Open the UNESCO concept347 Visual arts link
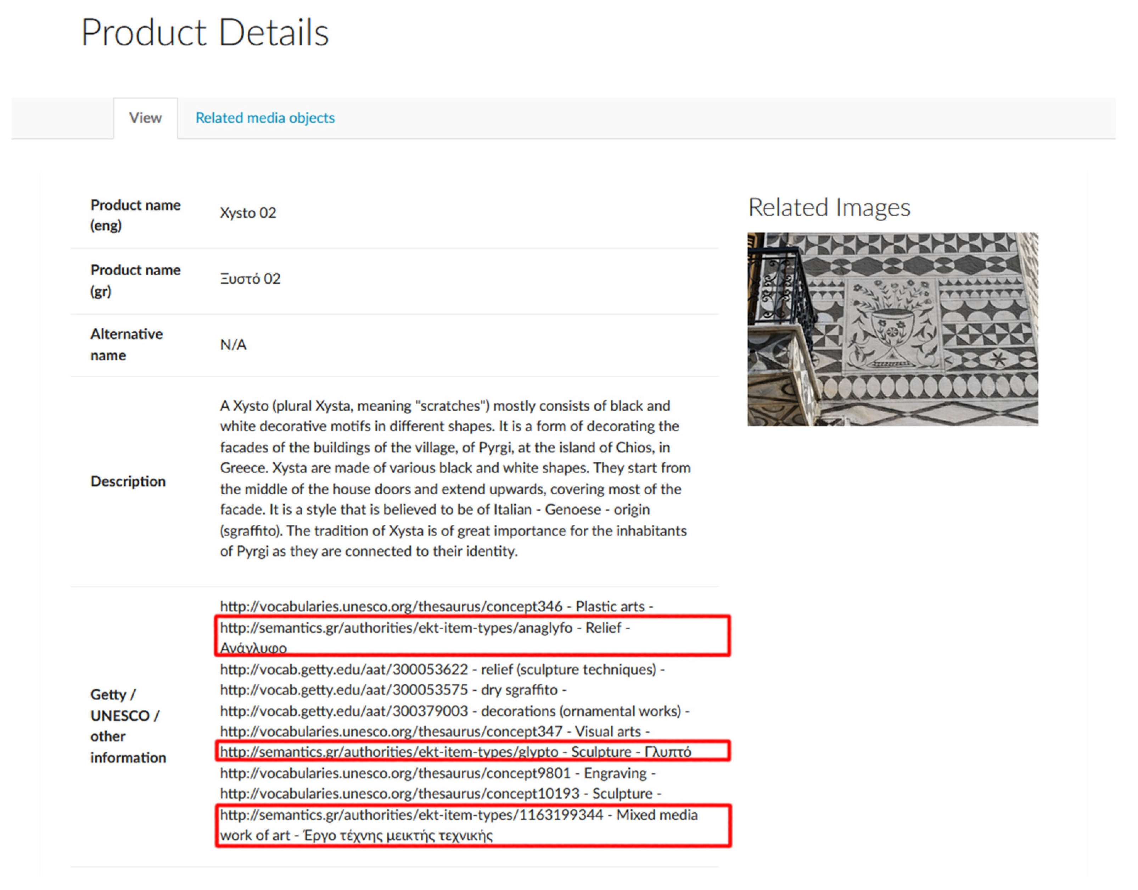This screenshot has height=890, width=1138. (x=391, y=732)
